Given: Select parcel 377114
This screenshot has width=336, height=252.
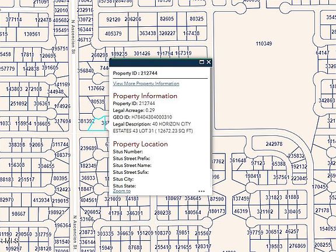Looking at the screenshot, I should pyautogui.click(x=14, y=20).
